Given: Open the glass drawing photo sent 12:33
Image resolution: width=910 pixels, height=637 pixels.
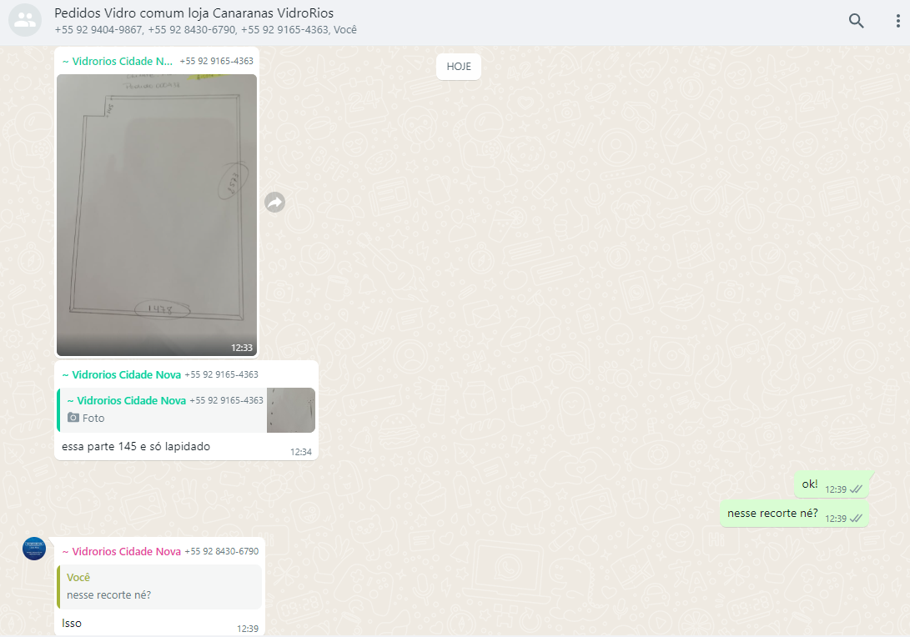Looking at the screenshot, I should [157, 214].
